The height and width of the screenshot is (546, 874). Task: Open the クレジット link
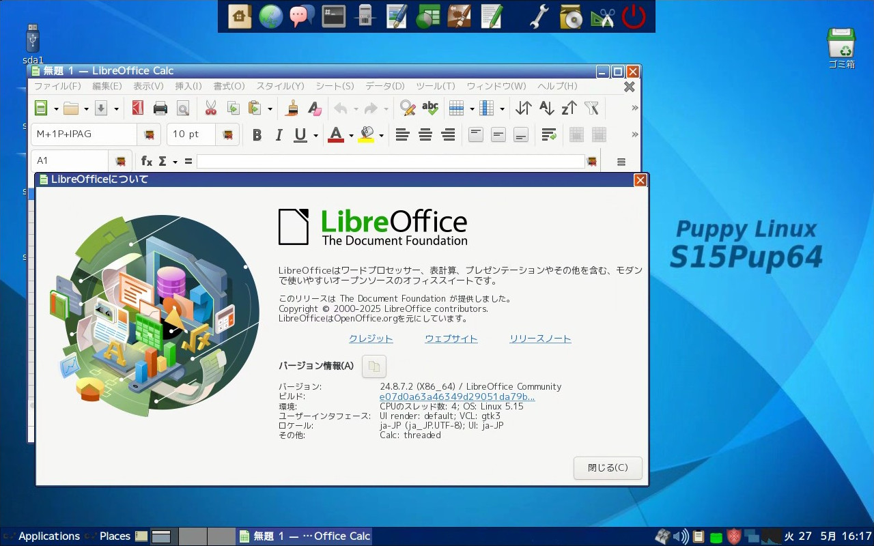click(x=371, y=339)
